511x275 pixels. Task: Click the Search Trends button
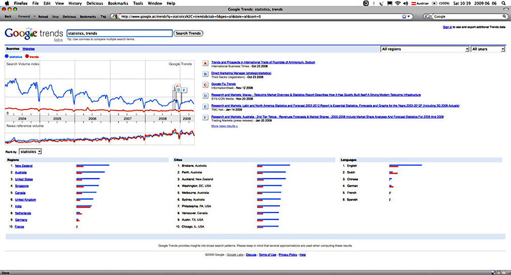pos(188,33)
